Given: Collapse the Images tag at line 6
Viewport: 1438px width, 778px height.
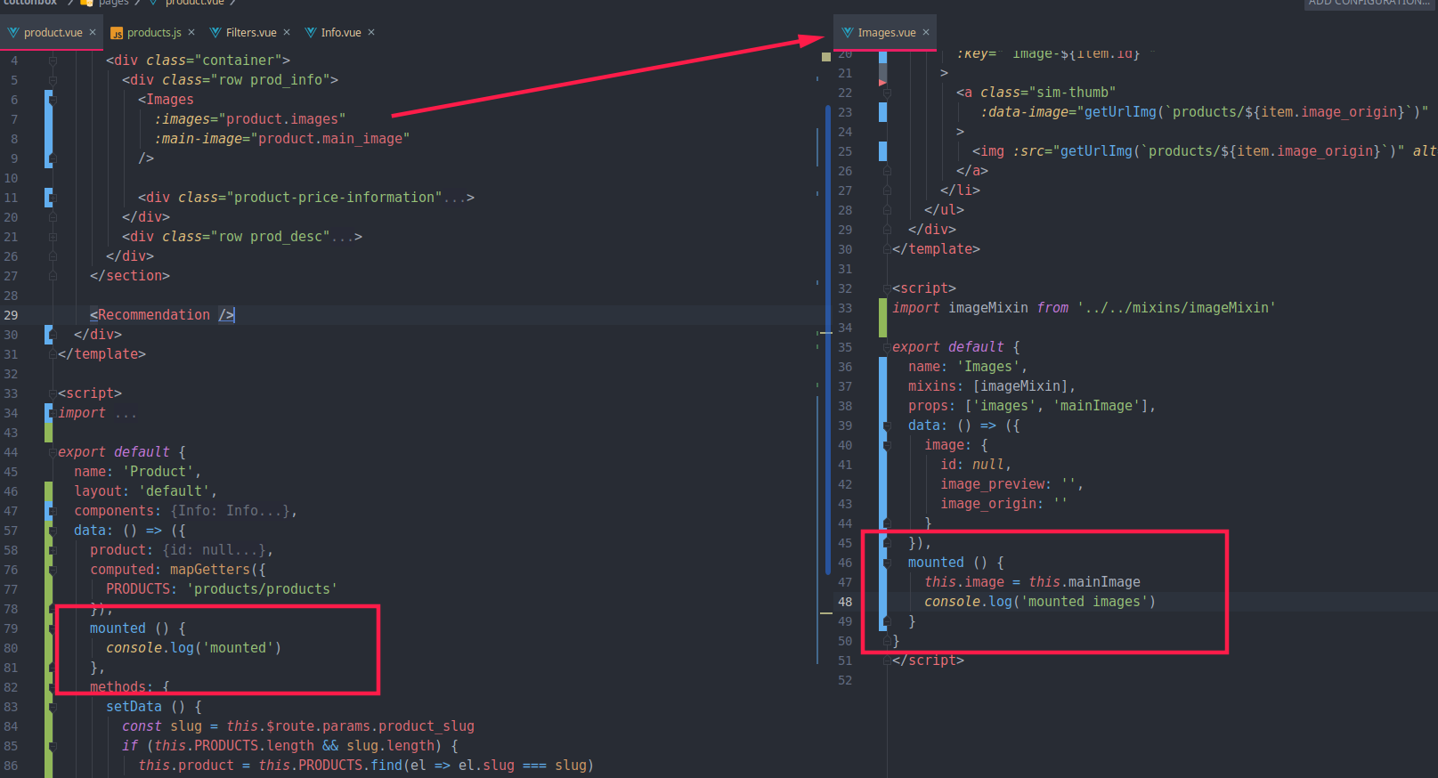Looking at the screenshot, I should click(x=53, y=100).
